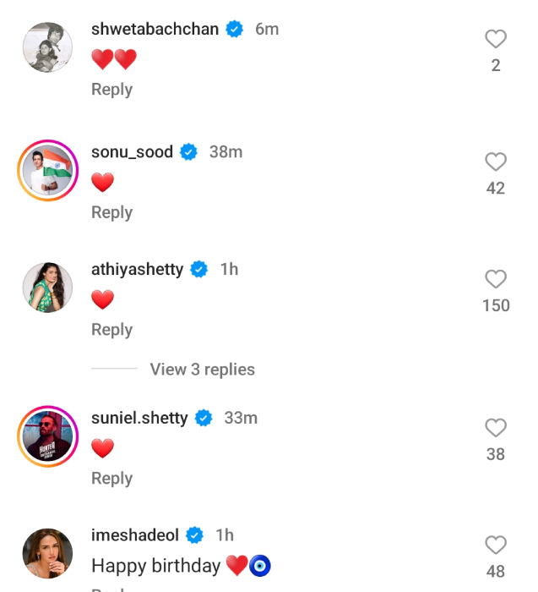
Task: Tap heart icon on athiyashetty's comment
Action: pos(496,279)
